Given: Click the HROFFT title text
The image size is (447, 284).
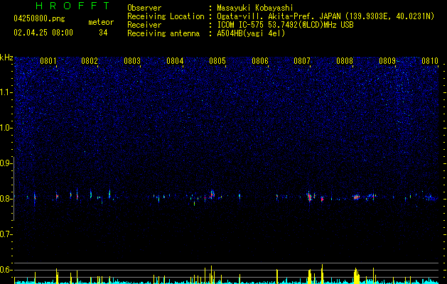Looking at the screenshot, I should pyautogui.click(x=72, y=6).
